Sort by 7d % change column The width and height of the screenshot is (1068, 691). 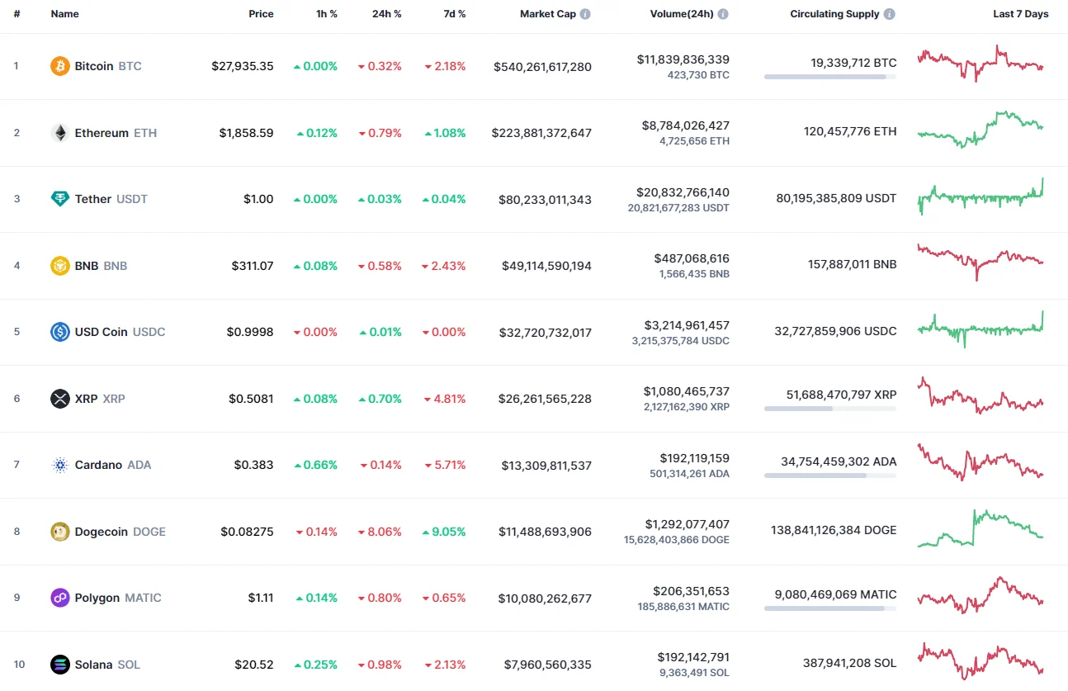[454, 13]
